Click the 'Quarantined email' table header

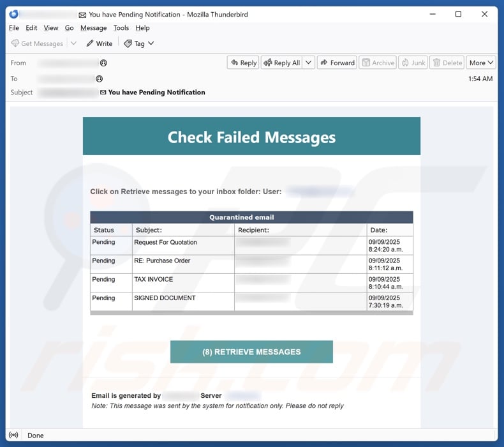pos(251,217)
